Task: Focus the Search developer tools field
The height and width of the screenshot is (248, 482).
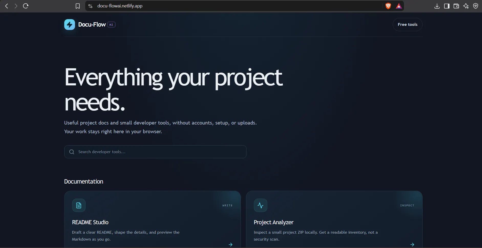Action: point(155,152)
